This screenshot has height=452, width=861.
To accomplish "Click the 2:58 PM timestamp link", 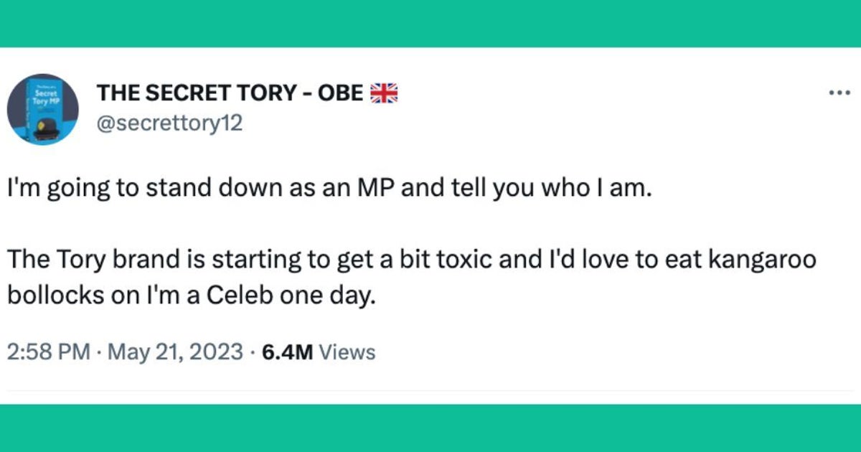I will [x=50, y=352].
